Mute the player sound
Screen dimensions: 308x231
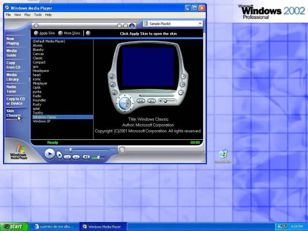click(86, 157)
